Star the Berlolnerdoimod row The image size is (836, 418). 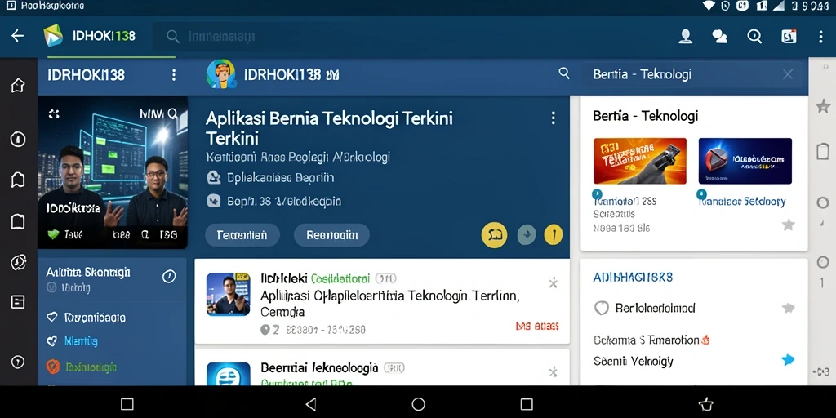tap(788, 308)
